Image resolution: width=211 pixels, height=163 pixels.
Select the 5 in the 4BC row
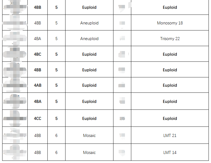click(56, 54)
